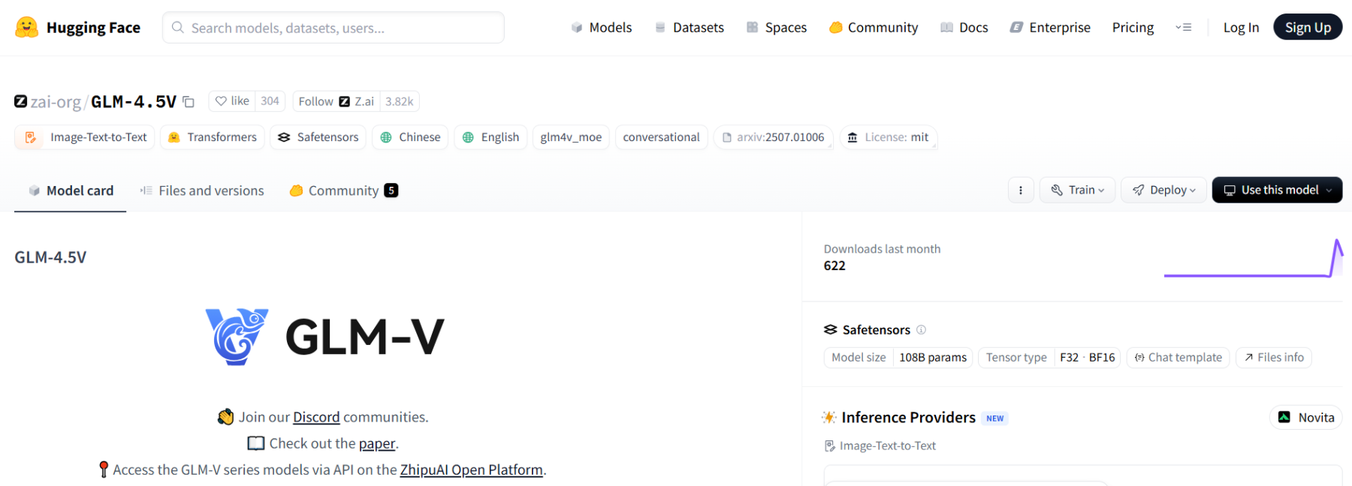This screenshot has height=486, width=1352.
Task: Expand the navigation overflow menu
Action: [x=1183, y=28]
